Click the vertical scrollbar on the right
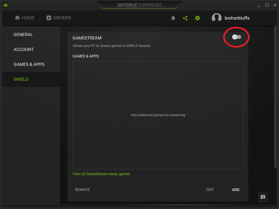The height and width of the screenshot is (209, 279). 275,97
